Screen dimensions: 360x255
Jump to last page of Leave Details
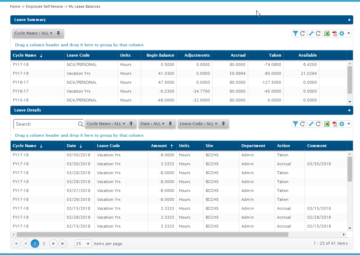coord(62,244)
